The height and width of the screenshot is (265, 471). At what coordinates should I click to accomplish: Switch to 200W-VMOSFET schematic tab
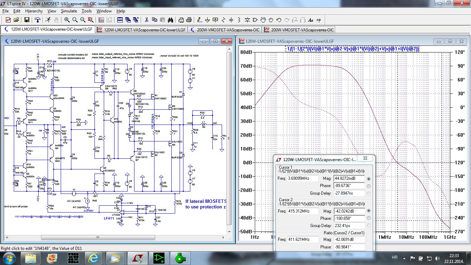[x=224, y=30]
